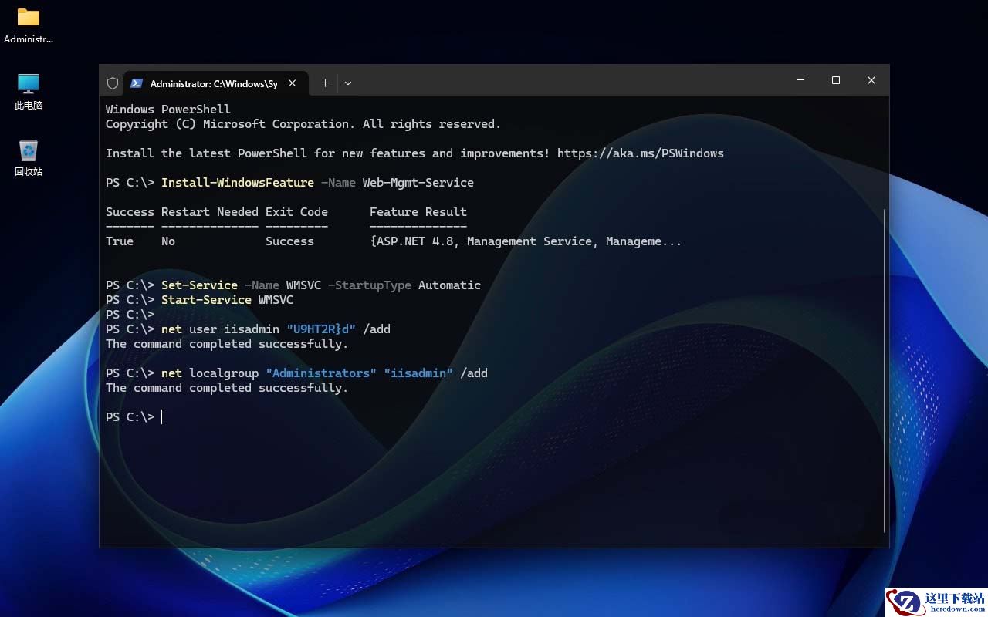Open the 此电脑 desktop icon
The height and width of the screenshot is (617, 988).
29,92
